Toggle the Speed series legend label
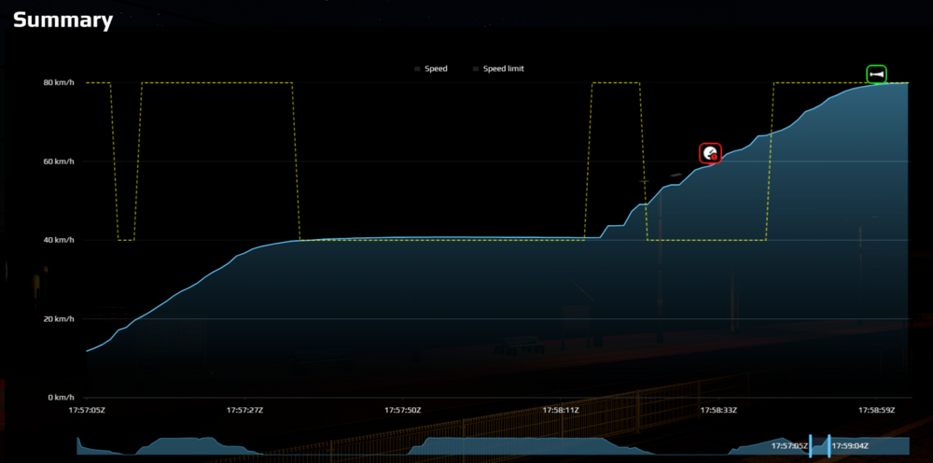 [x=436, y=68]
